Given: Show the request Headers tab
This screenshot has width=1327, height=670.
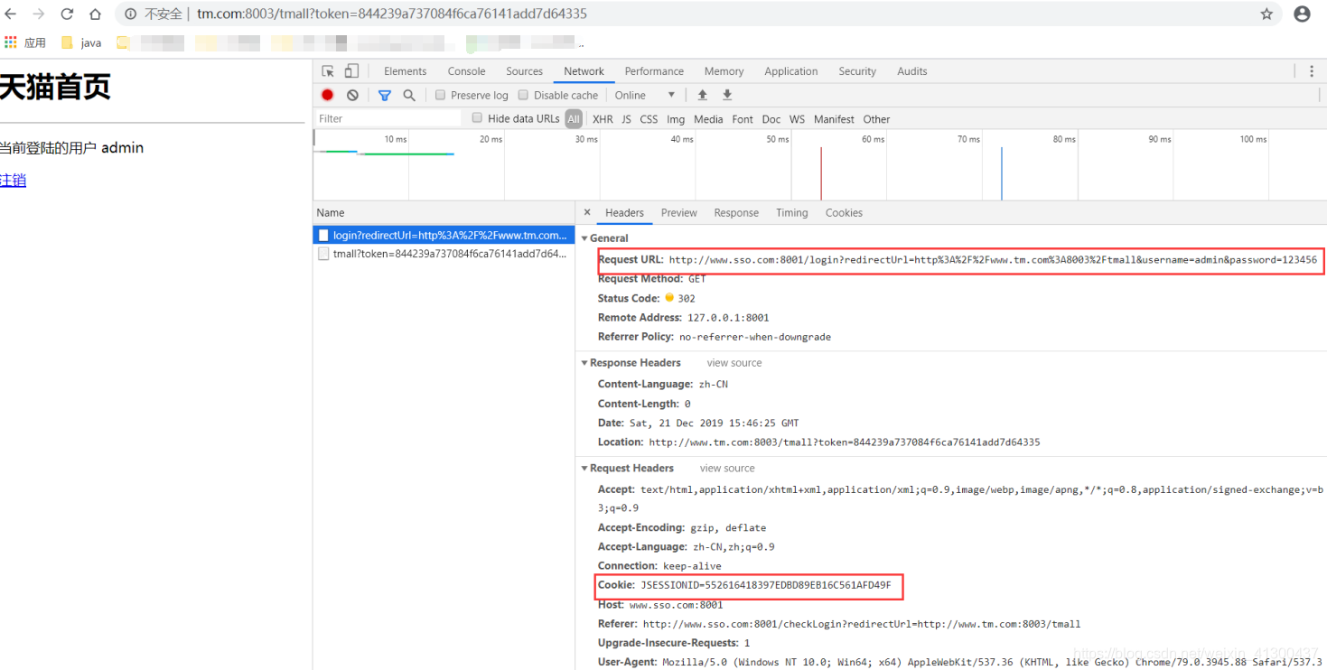Looking at the screenshot, I should point(624,213).
